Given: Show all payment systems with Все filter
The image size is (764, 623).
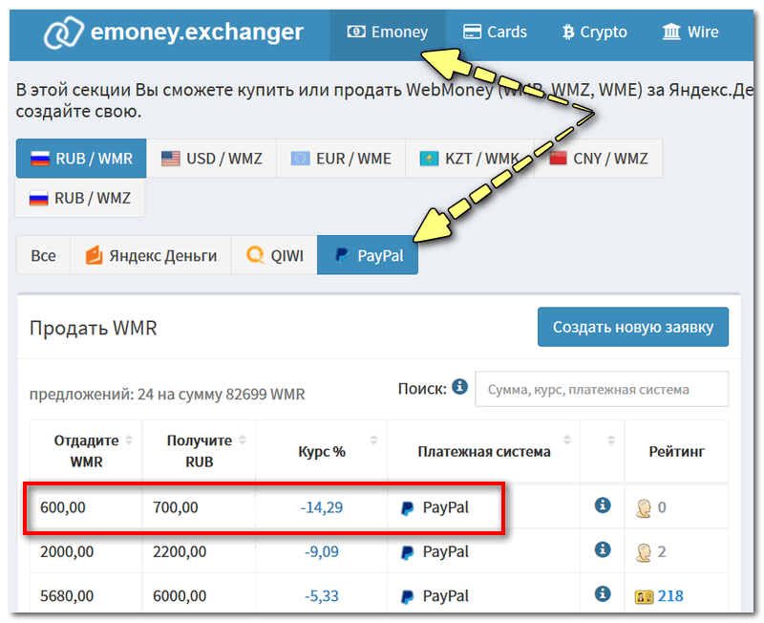Looking at the screenshot, I should tap(43, 255).
